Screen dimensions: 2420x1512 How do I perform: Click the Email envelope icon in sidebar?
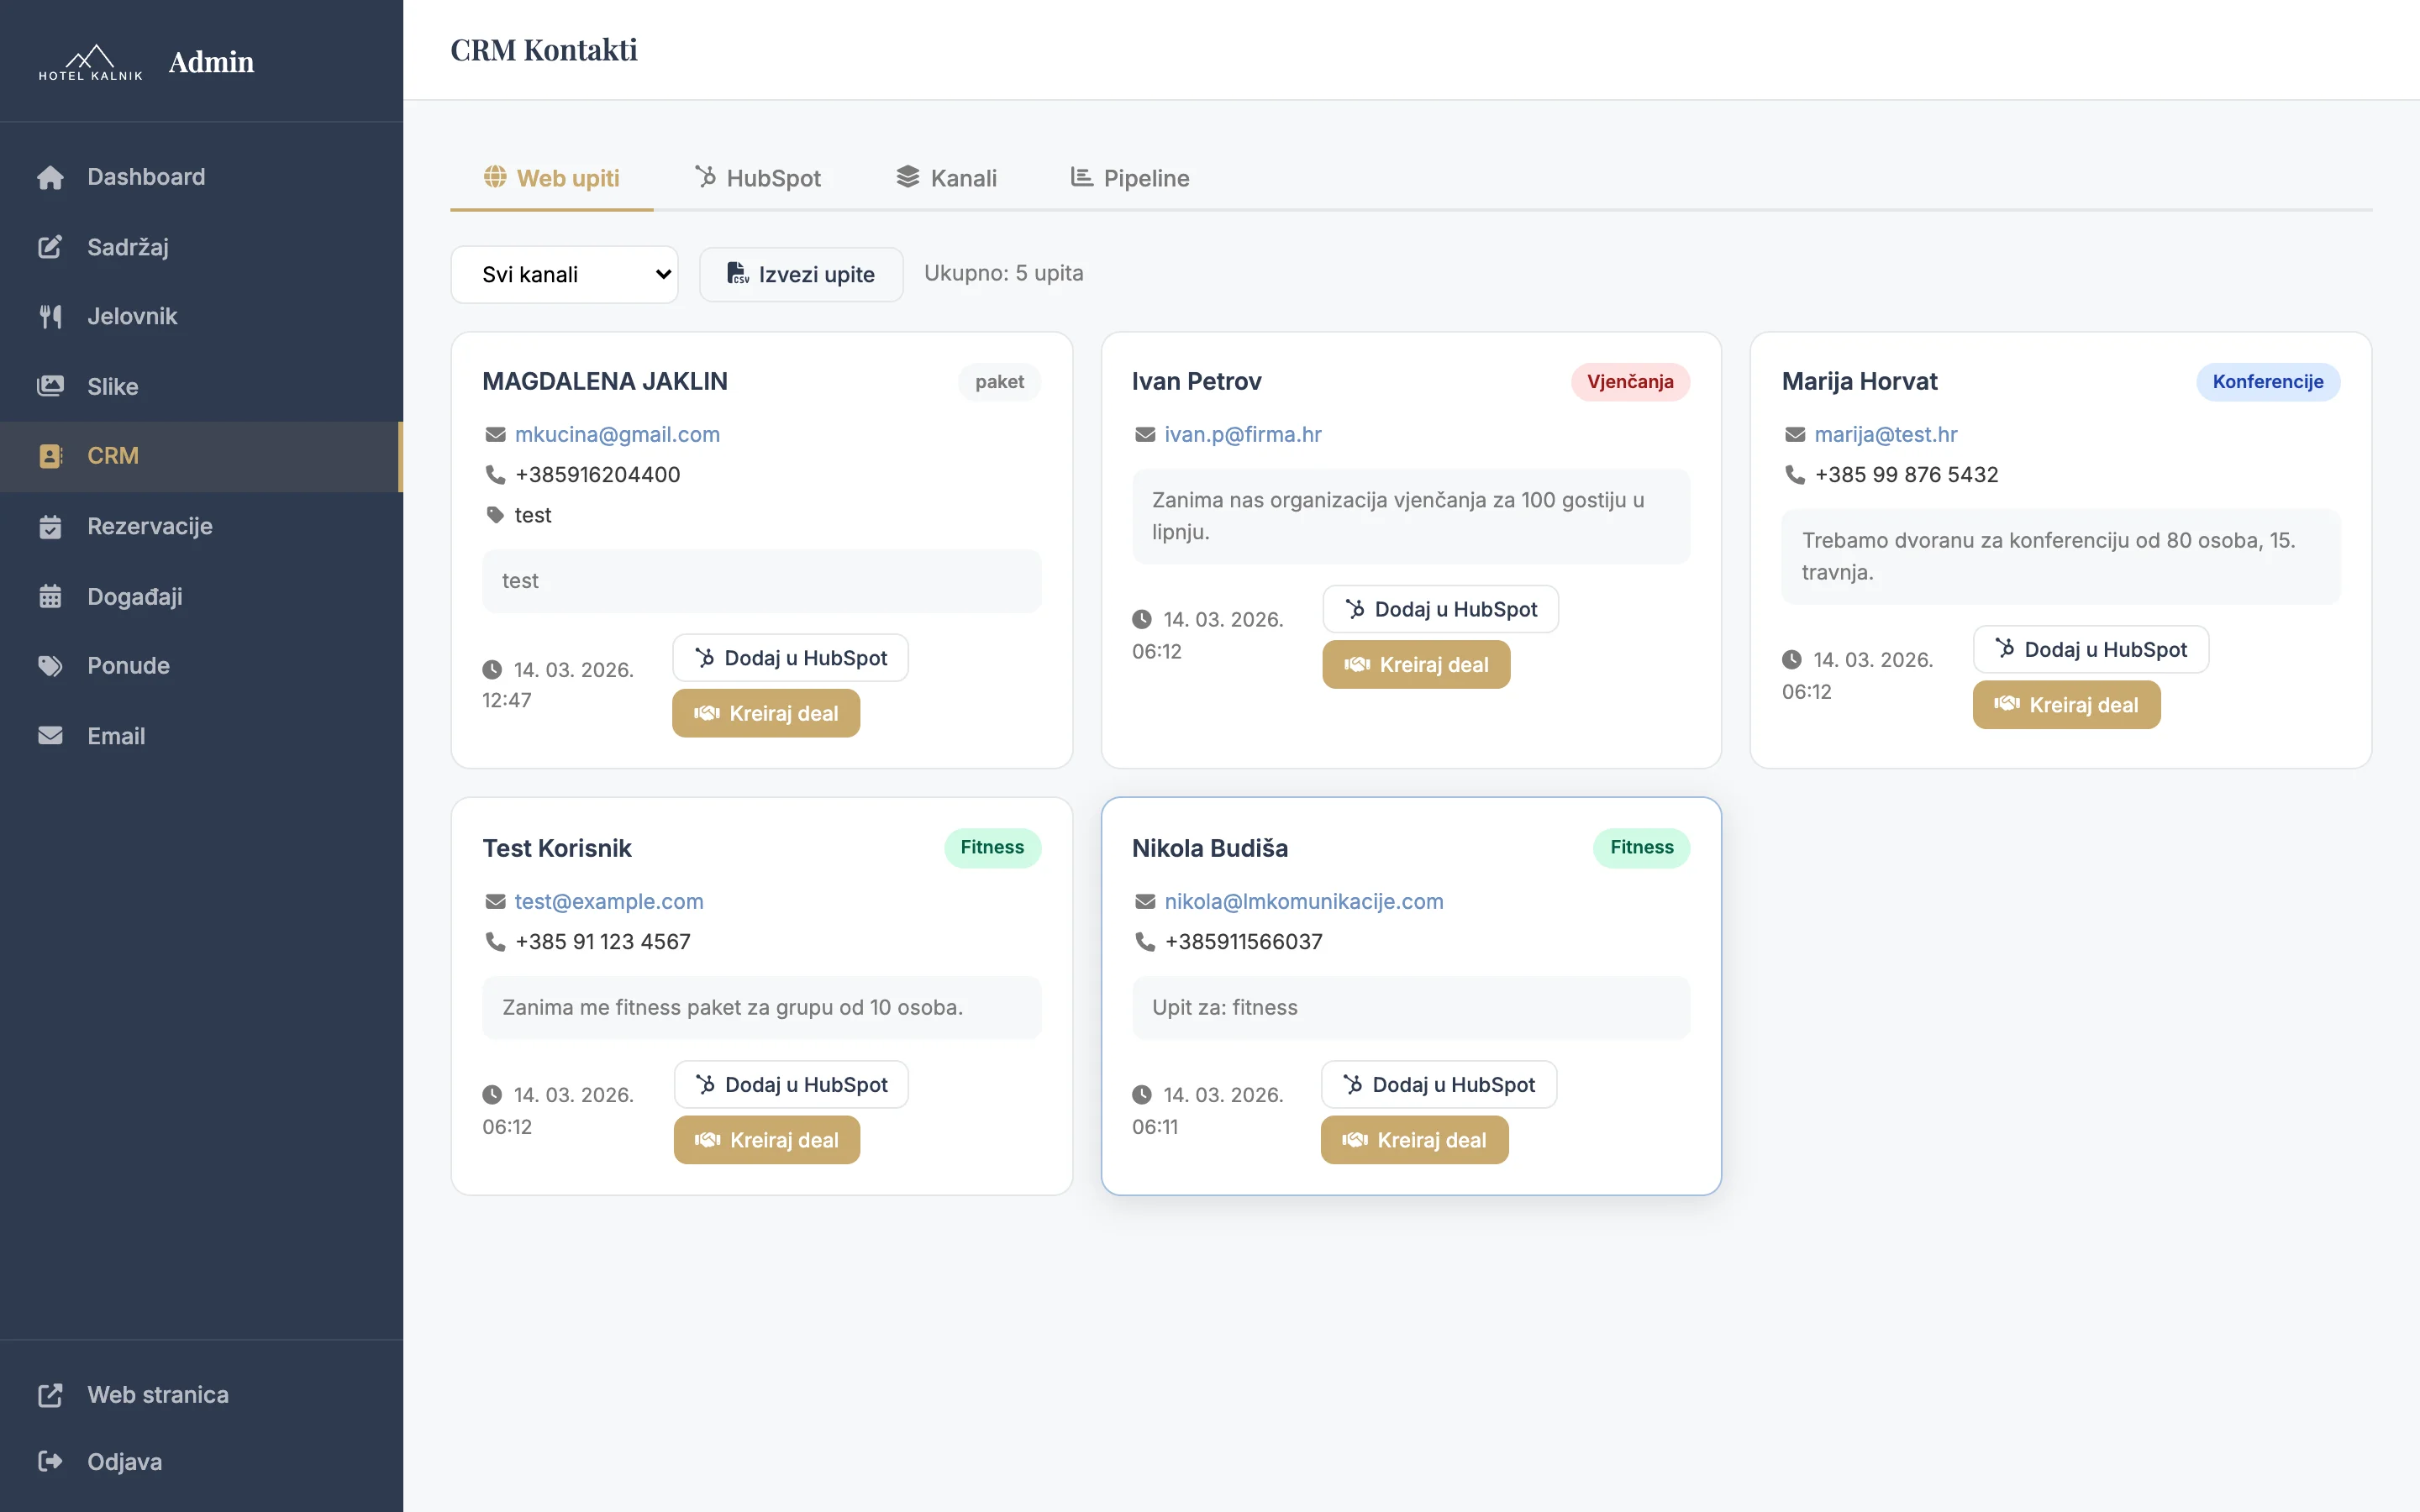click(x=51, y=735)
